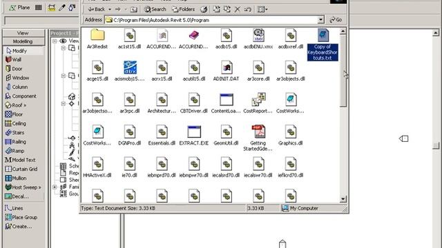Select the Curtain Grid tool

21,169
